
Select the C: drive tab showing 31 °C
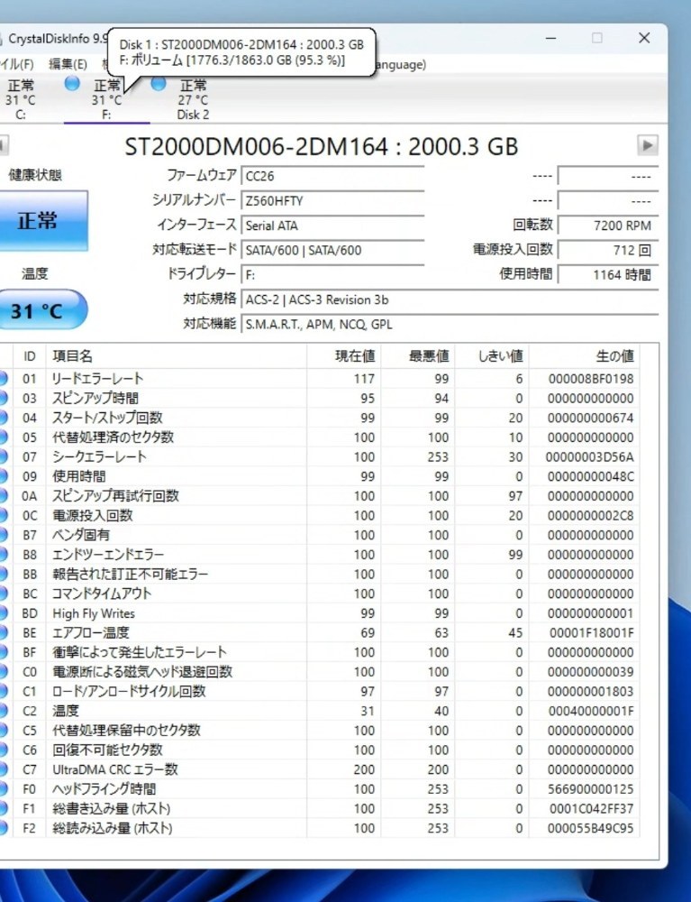[x=21, y=99]
